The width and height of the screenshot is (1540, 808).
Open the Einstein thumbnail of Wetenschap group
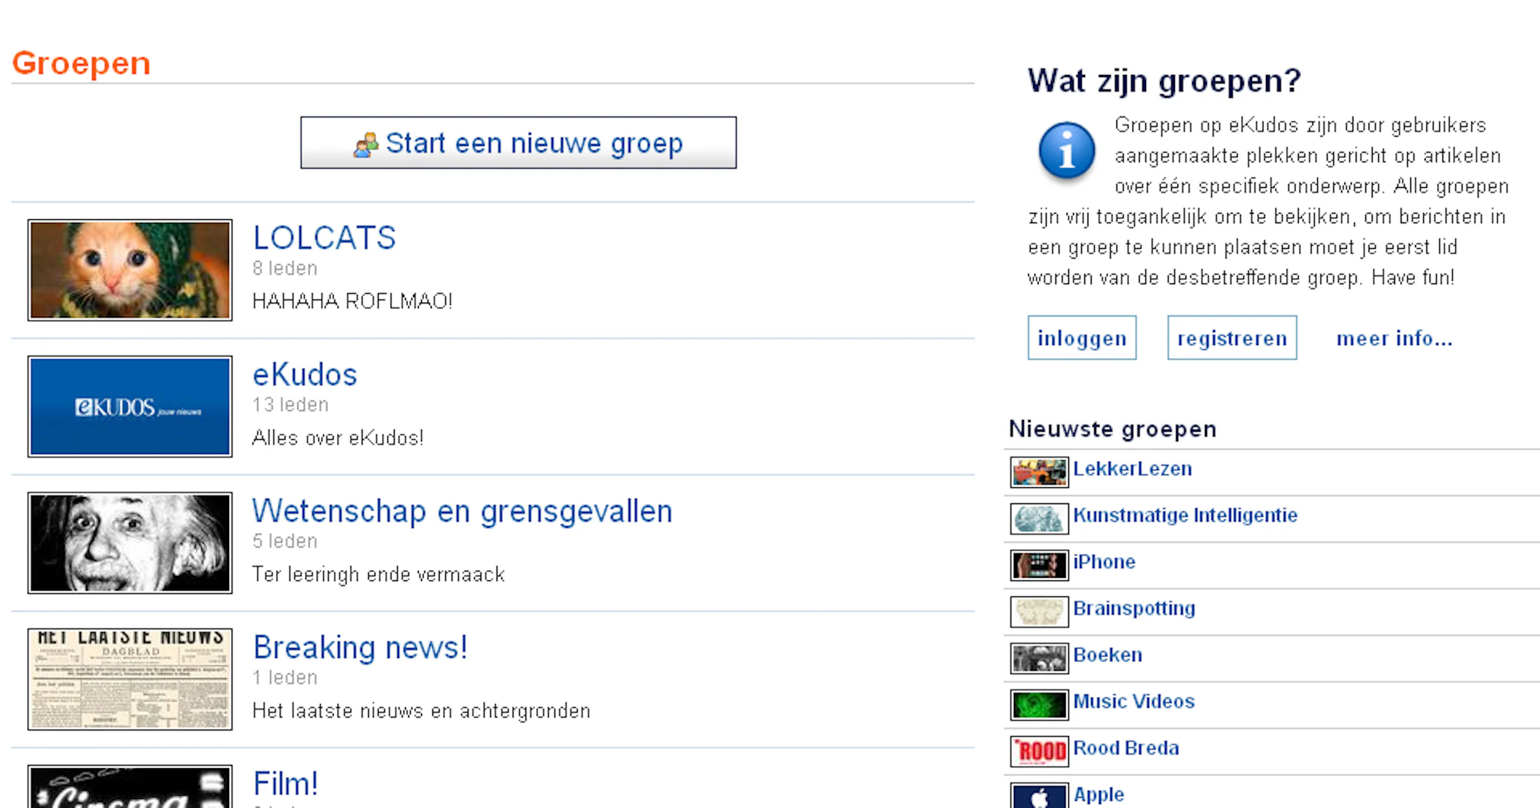point(130,543)
